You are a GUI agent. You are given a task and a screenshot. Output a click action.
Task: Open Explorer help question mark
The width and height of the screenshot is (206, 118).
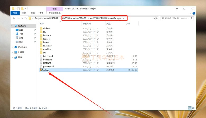[x=194, y=13]
